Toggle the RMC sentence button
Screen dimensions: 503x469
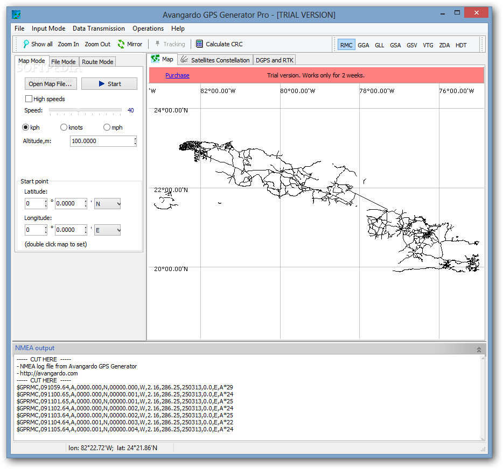[346, 45]
